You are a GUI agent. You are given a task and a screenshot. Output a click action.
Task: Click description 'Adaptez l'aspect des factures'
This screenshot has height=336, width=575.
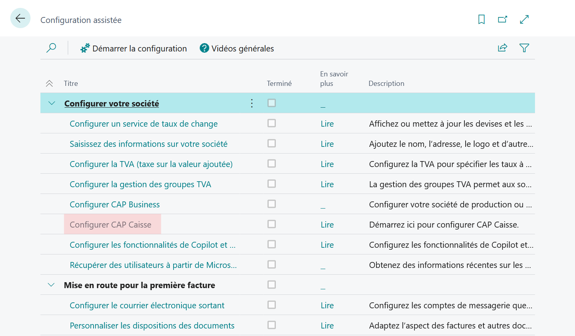tap(451, 326)
